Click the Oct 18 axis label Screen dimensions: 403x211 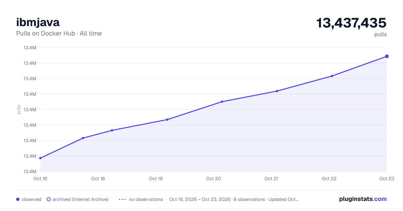point(98,179)
